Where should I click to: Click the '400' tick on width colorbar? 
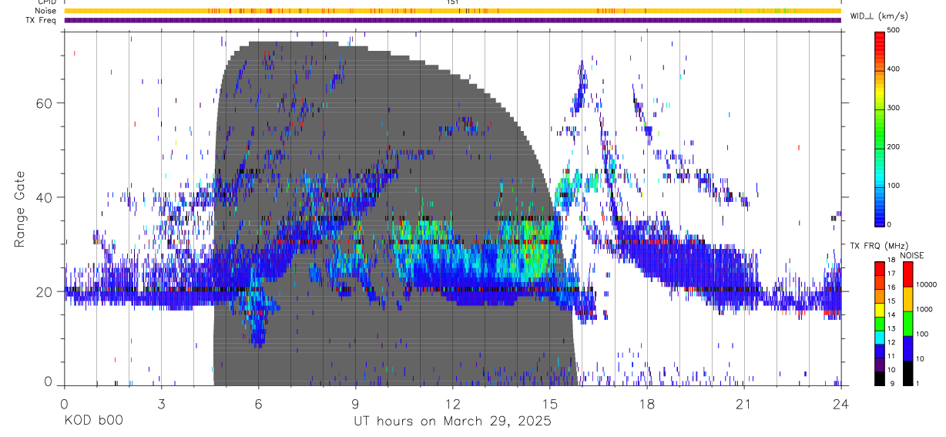[894, 69]
